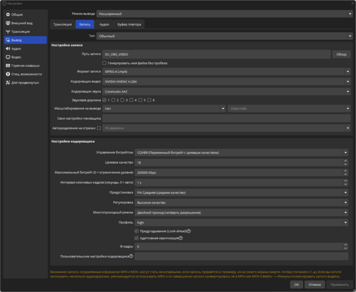The width and height of the screenshot is (356, 292).
Task: Switch to the Аудио tab next to Запись
Action: coord(104,25)
